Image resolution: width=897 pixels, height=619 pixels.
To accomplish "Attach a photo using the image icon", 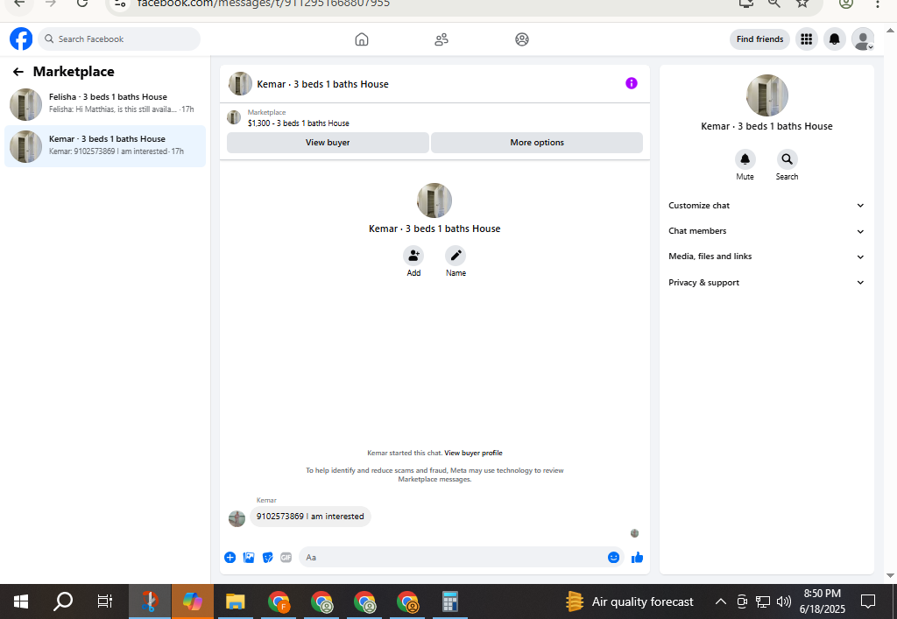I will [x=249, y=557].
